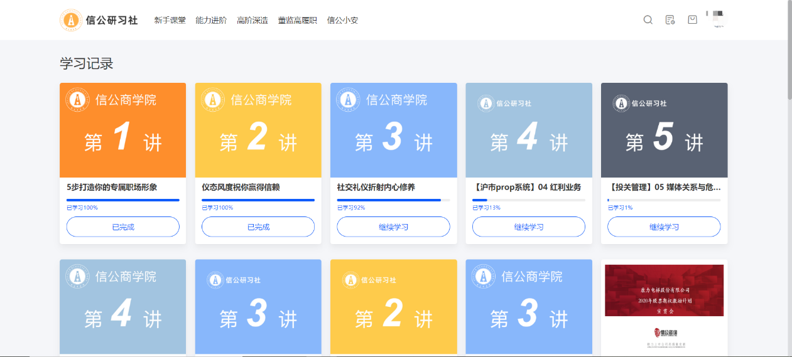
Task: Open blue 第3讲 信公商学院 thumbnail in first row
Action: pyautogui.click(x=393, y=130)
